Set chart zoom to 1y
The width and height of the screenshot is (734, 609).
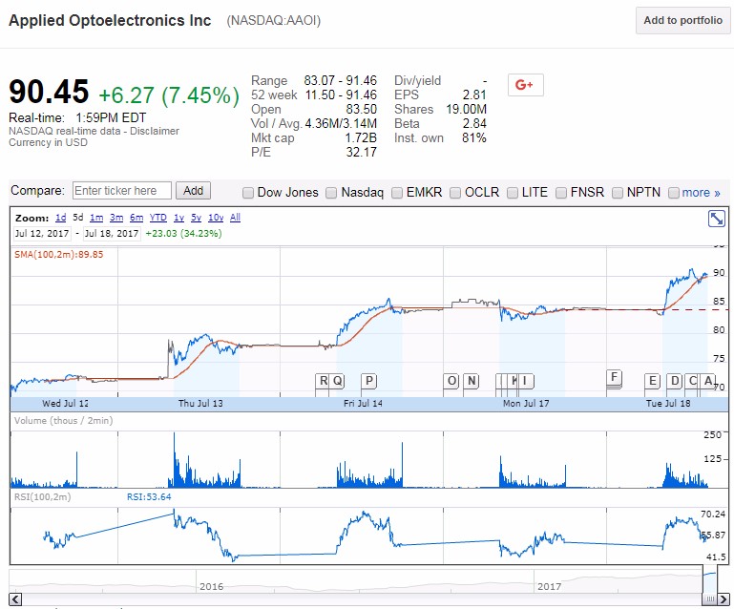click(178, 218)
